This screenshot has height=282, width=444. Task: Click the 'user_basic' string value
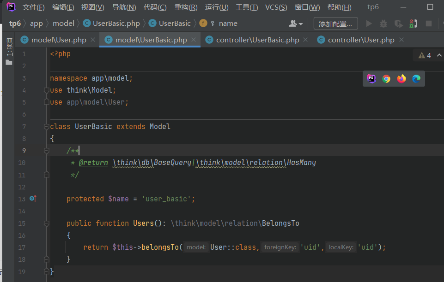click(x=166, y=199)
